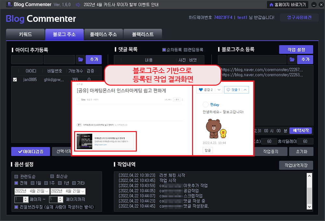Expand the 공감 dropdown chevron
Viewport: 325px width, 221px height.
[x=219, y=90]
